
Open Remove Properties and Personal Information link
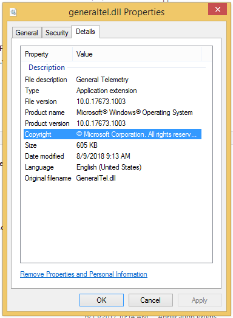click(x=84, y=274)
